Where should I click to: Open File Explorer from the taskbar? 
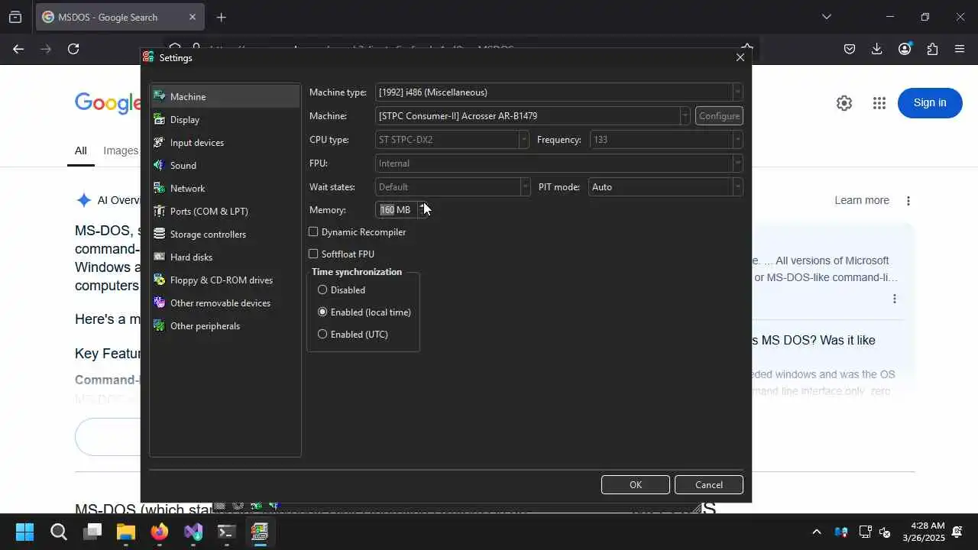[x=125, y=532]
